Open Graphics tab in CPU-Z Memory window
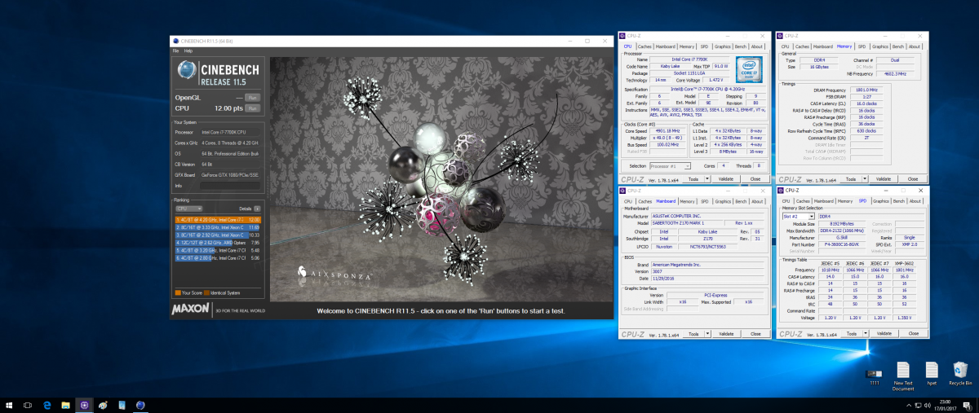The image size is (979, 413). pyautogui.click(x=881, y=46)
